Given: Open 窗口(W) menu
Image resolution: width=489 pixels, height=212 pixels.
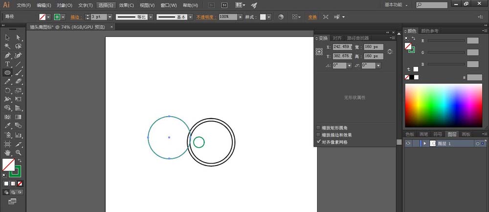Looking at the screenshot, I should (169, 5).
